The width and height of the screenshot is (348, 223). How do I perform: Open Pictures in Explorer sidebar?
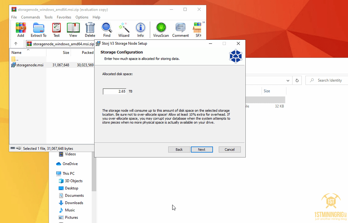coord(68,217)
